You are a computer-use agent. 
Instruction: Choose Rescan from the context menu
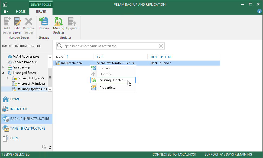113,68
